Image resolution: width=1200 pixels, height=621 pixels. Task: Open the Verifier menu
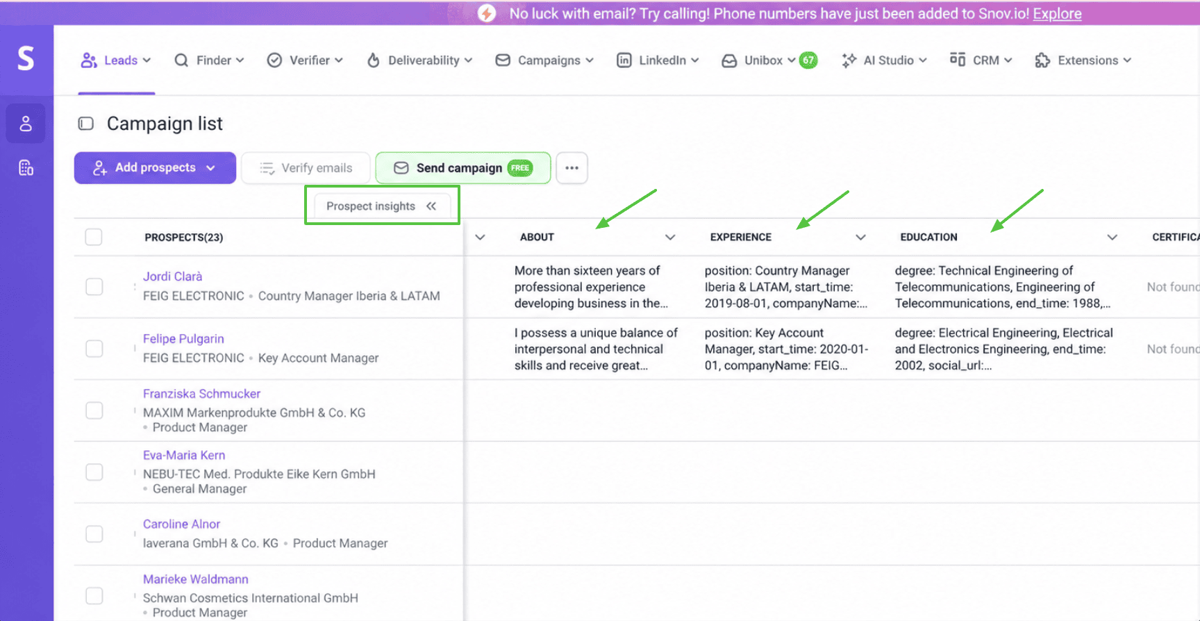coord(305,60)
